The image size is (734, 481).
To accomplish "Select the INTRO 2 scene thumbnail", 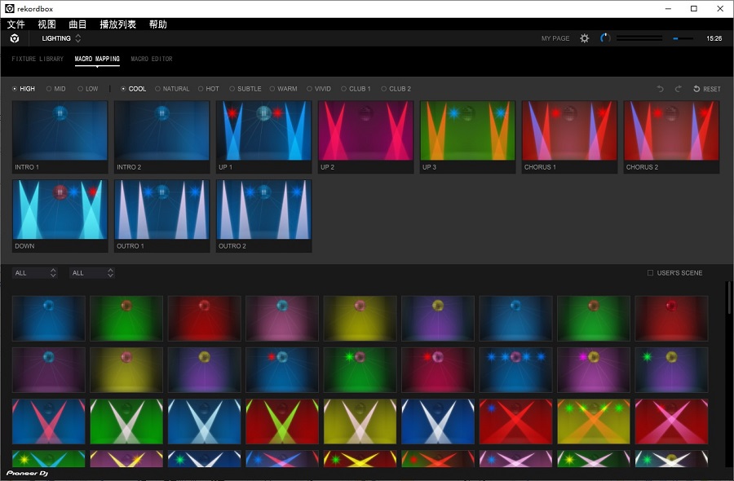I will pyautogui.click(x=162, y=137).
